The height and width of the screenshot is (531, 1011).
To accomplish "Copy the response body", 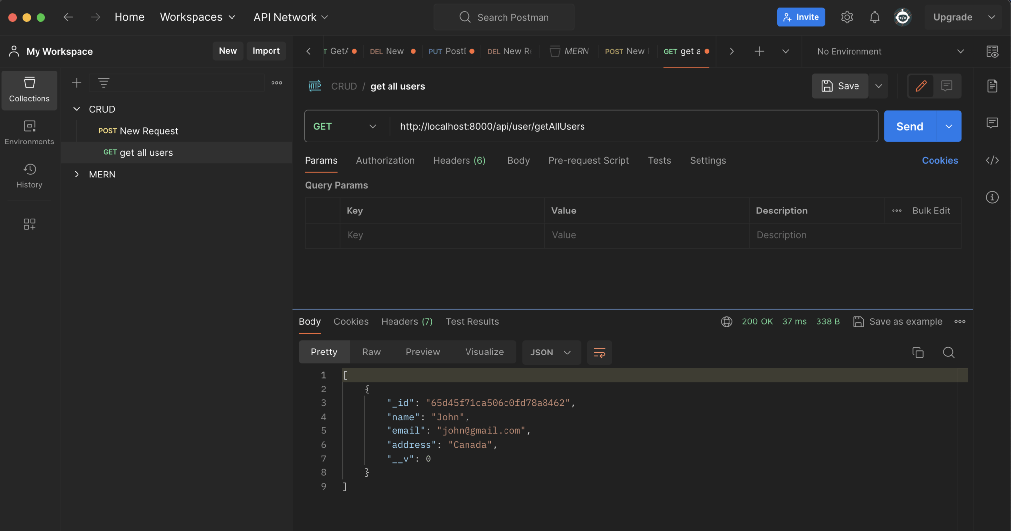I will [918, 353].
